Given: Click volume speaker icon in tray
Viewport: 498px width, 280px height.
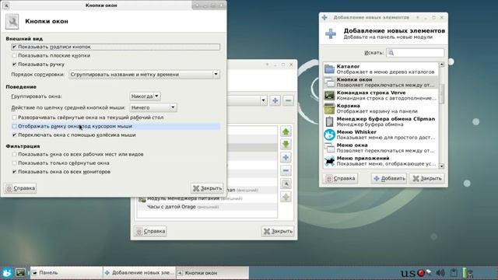Looking at the screenshot, I should [x=440, y=273].
